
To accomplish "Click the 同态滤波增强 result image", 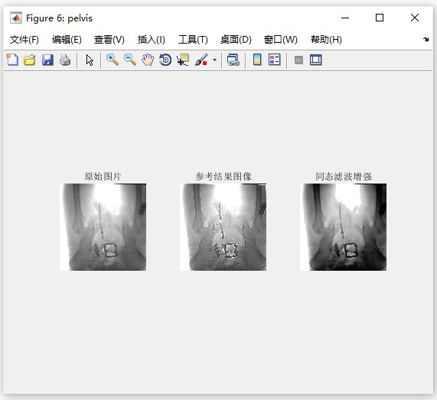I will pos(343,226).
